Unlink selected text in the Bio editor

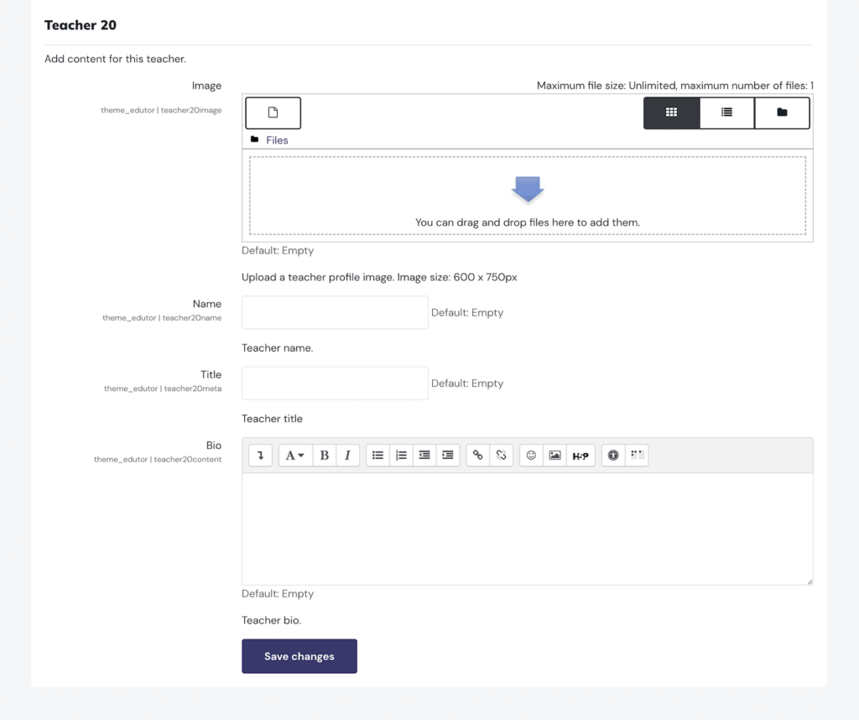click(500, 455)
